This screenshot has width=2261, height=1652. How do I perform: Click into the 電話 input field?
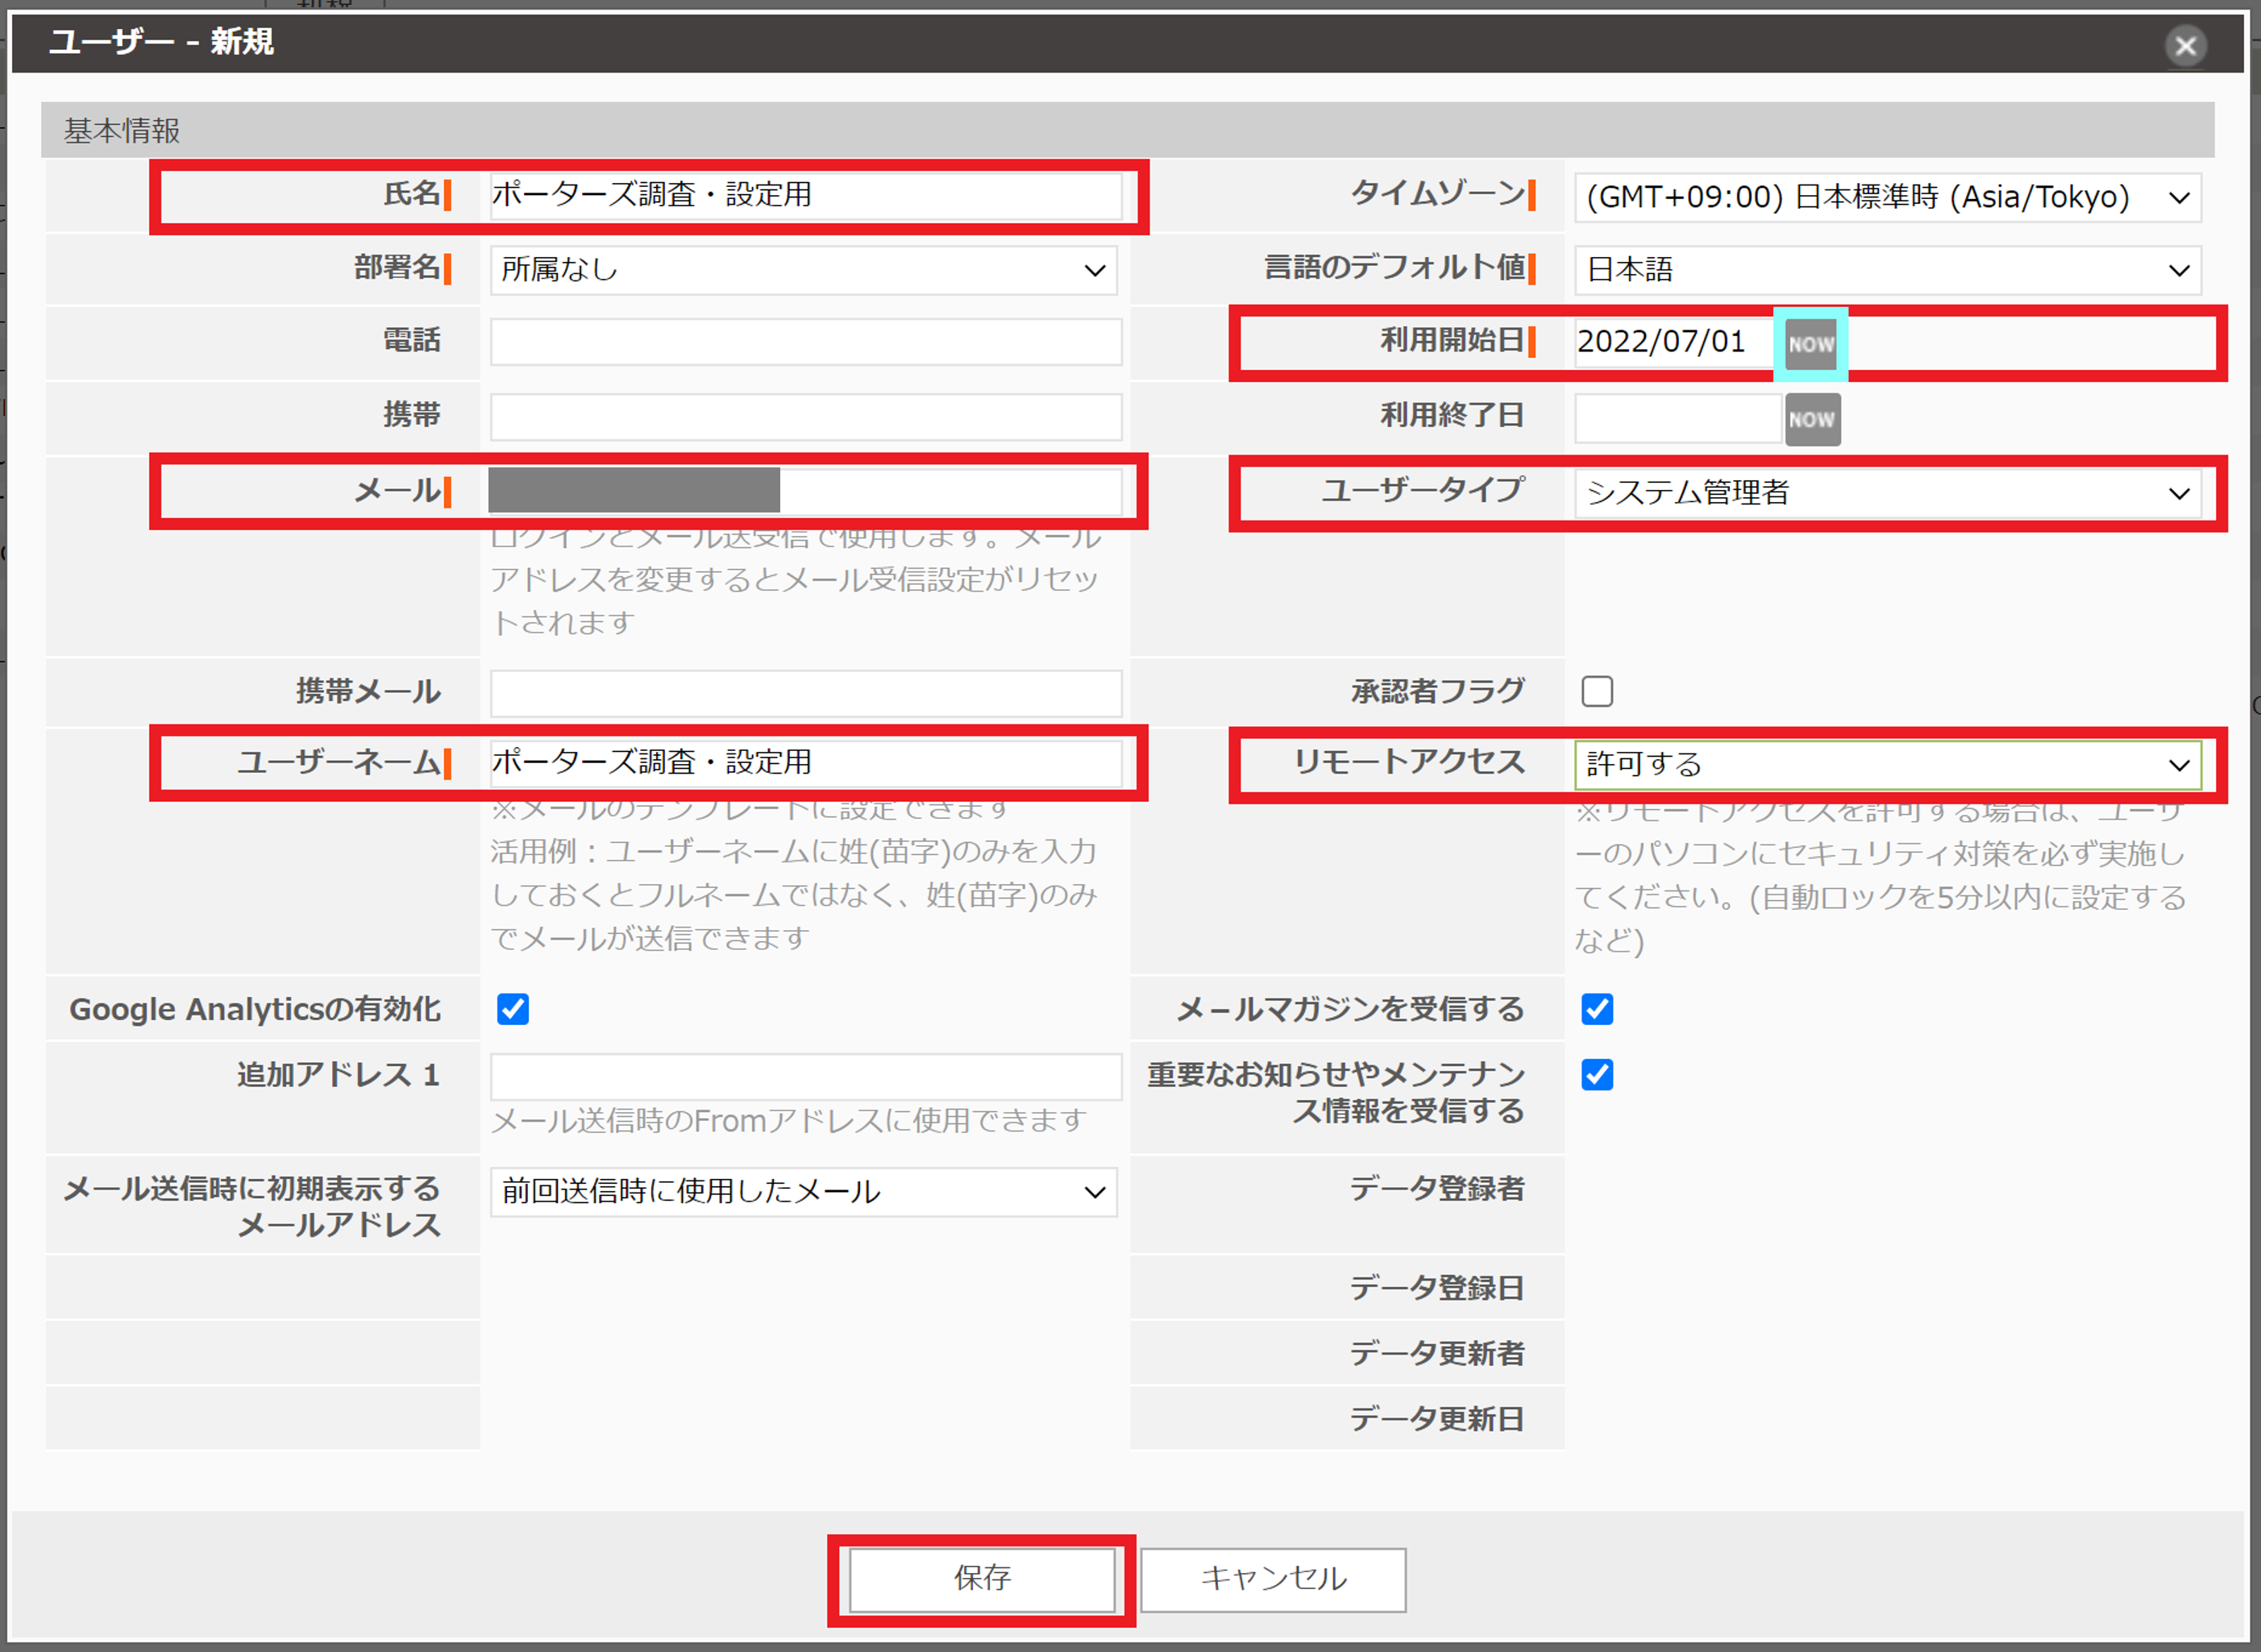(806, 342)
